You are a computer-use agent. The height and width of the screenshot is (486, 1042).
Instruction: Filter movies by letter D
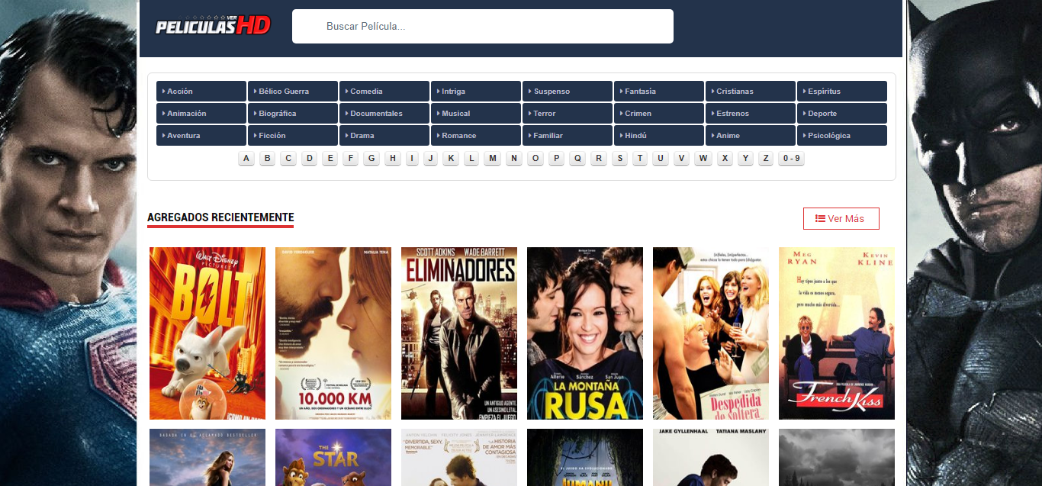tap(309, 159)
